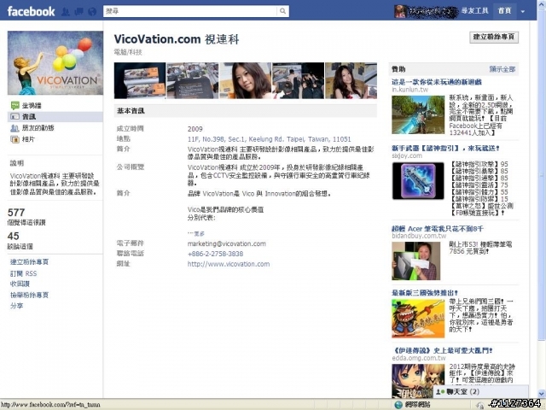Select the 資訊 info tab
Image resolution: width=546 pixels, height=410 pixels.
[55, 116]
